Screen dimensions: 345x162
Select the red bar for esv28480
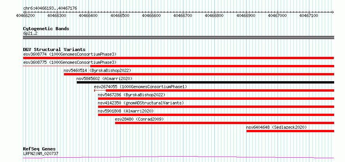pyautogui.click(x=225, y=123)
